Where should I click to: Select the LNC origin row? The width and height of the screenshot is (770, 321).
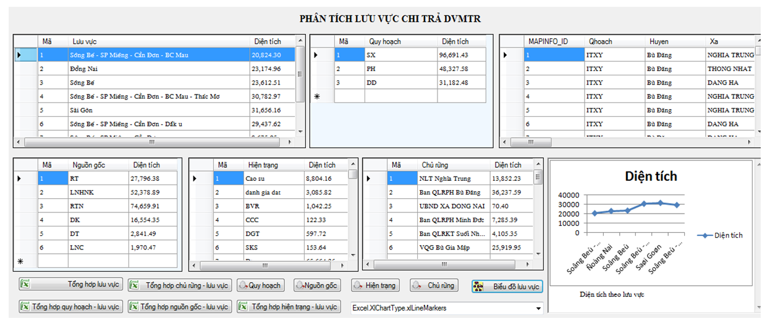coord(96,248)
